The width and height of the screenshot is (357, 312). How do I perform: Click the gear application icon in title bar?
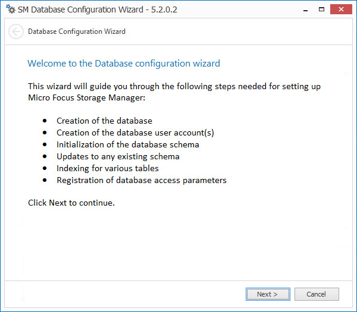10,10
